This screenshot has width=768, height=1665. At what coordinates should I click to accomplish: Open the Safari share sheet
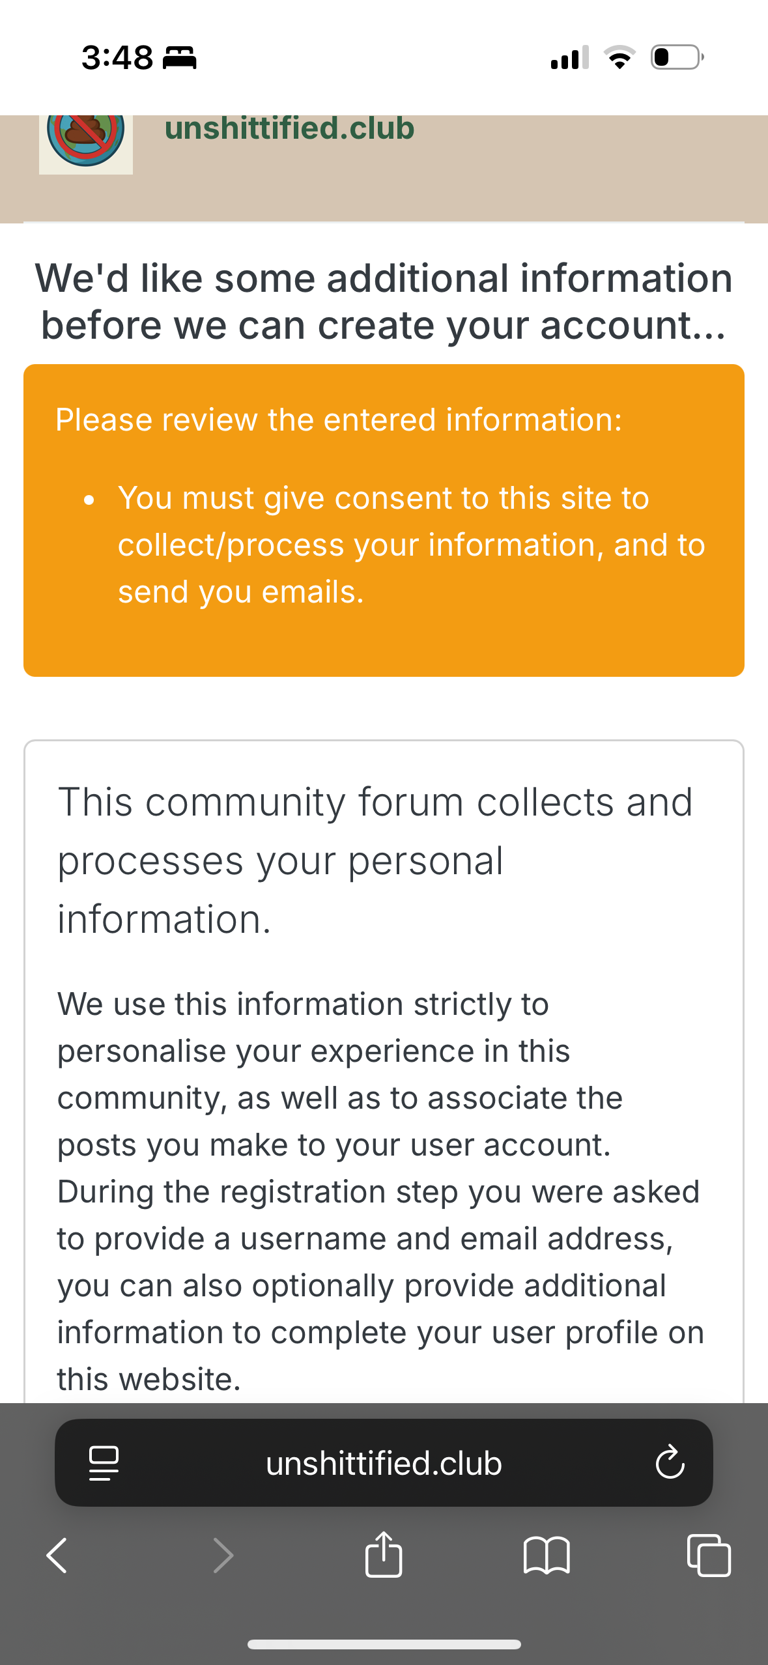pyautogui.click(x=384, y=1554)
